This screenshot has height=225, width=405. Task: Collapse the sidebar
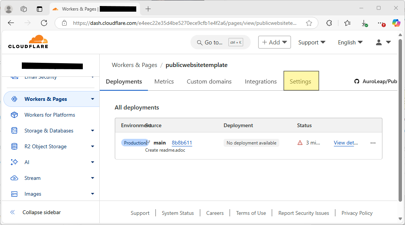pos(41,212)
